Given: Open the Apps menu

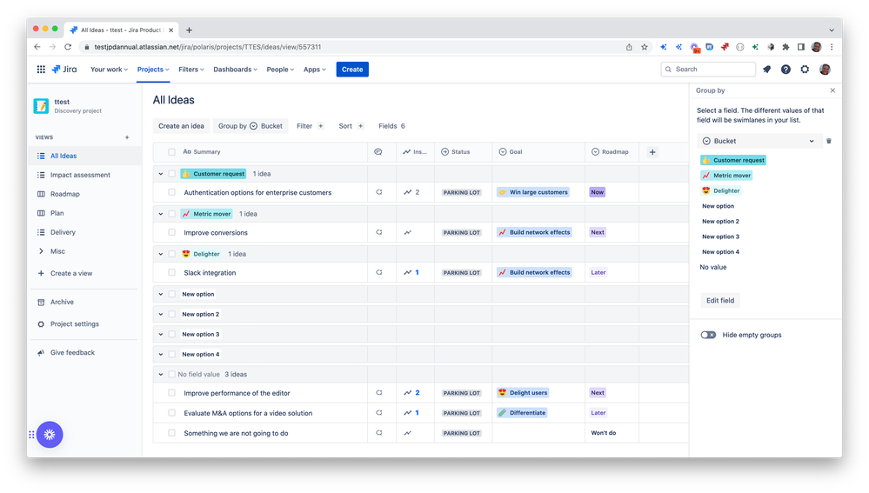Looking at the screenshot, I should 315,70.
